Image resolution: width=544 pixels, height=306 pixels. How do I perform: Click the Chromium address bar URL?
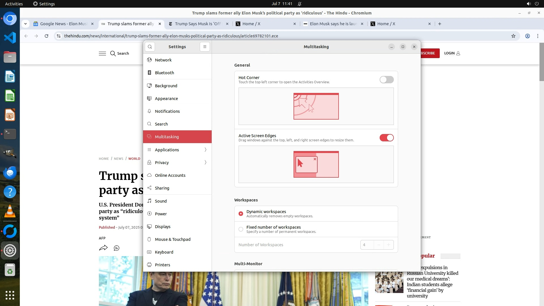tap(171, 36)
